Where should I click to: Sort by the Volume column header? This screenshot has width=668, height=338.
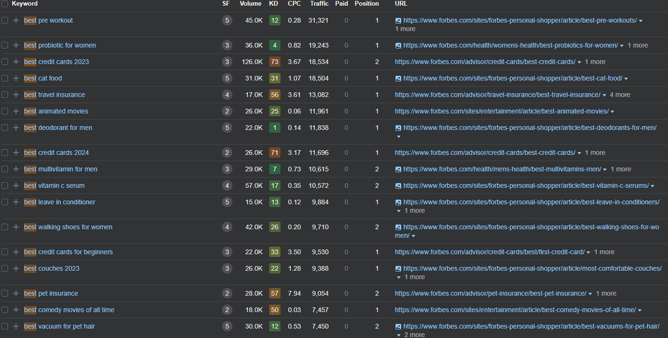point(250,4)
